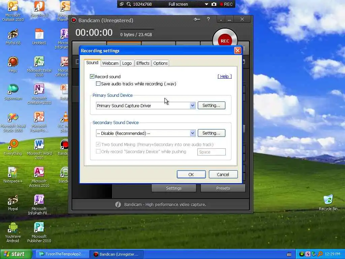Viewport: 345px width, 259px height.
Task: Click the window-select icon in top capture bar
Action: click(121, 4)
